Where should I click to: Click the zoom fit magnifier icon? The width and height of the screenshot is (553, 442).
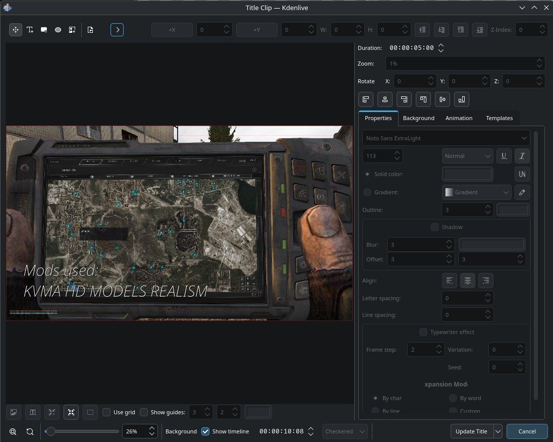pos(13,431)
